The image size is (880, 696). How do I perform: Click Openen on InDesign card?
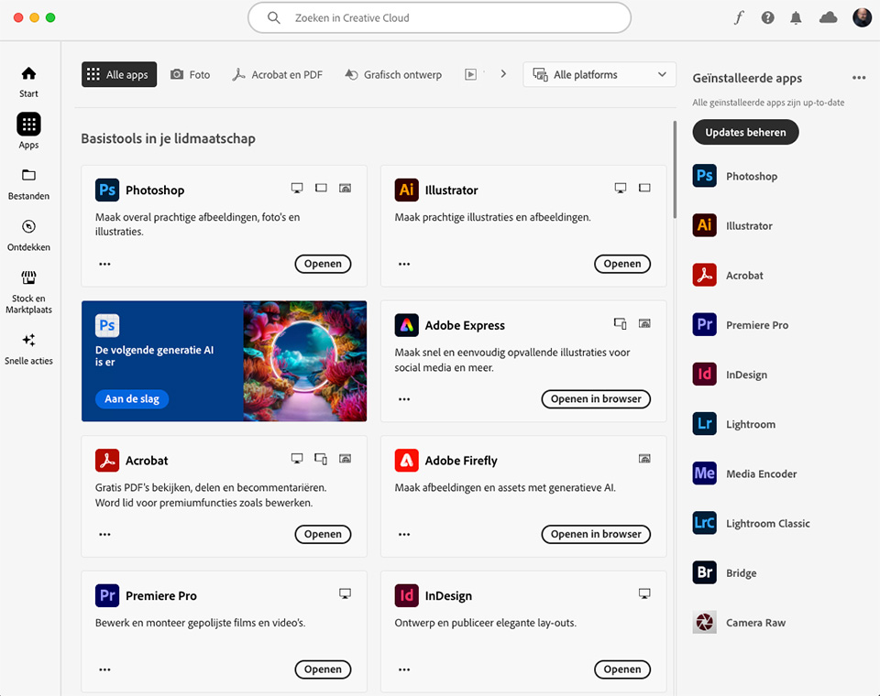click(x=622, y=669)
